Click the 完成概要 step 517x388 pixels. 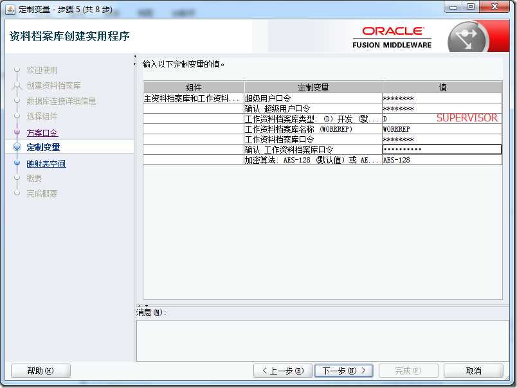42,193
